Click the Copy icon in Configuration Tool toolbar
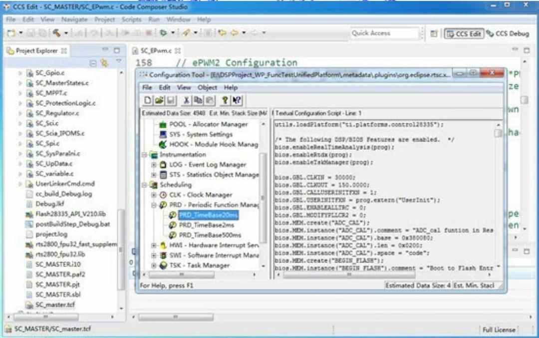The width and height of the screenshot is (539, 338). coord(198,100)
